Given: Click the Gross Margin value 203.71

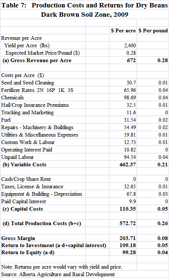Looking at the screenshot, I should coord(128,238).
